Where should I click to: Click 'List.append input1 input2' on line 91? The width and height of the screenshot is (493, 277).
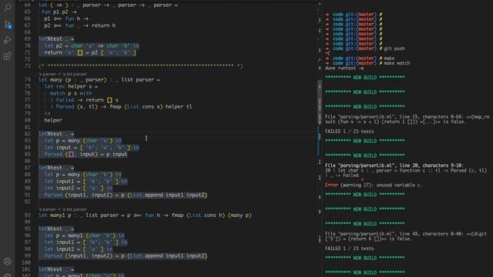(167, 195)
